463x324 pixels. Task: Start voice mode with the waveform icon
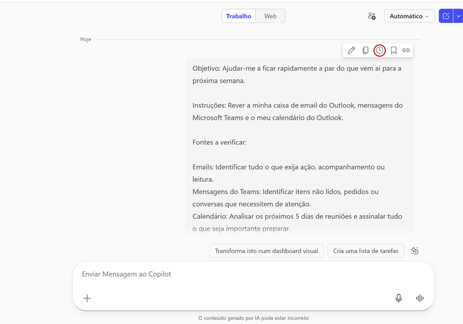[x=420, y=298]
